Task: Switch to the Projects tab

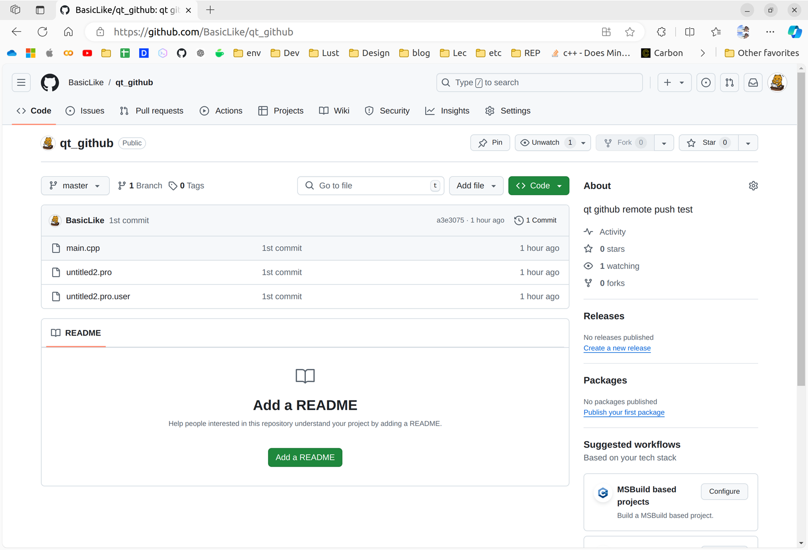Action: tap(281, 111)
